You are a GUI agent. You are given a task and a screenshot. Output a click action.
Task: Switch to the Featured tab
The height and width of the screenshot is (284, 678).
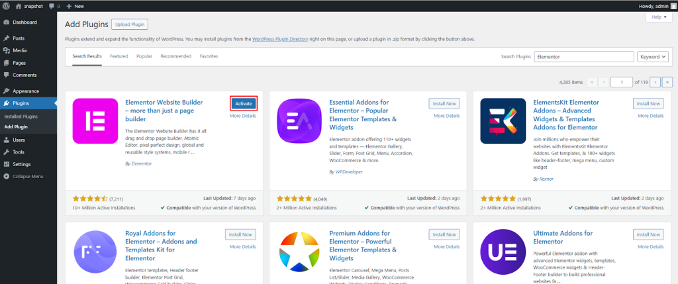click(x=119, y=56)
